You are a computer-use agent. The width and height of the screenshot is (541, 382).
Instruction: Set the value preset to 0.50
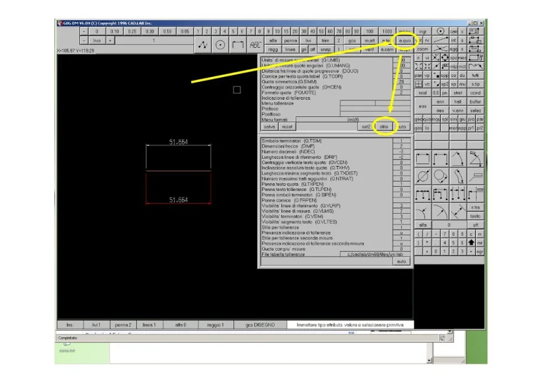(x=167, y=32)
